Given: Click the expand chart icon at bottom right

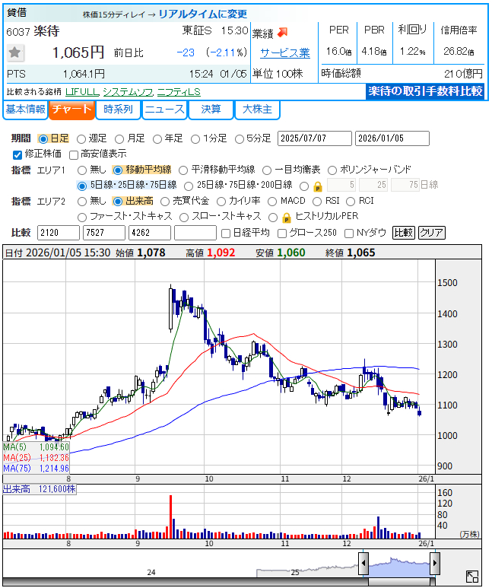Looking at the screenshot, I should tap(472, 577).
